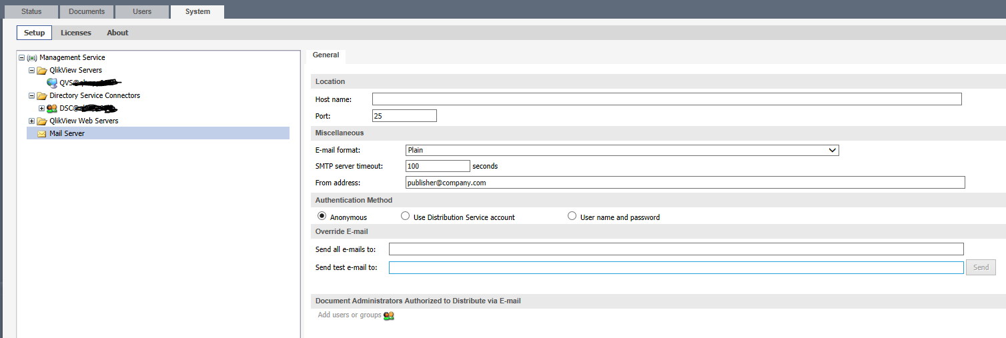1006x338 pixels.
Task: Select the DSC users icon
Action: point(52,109)
